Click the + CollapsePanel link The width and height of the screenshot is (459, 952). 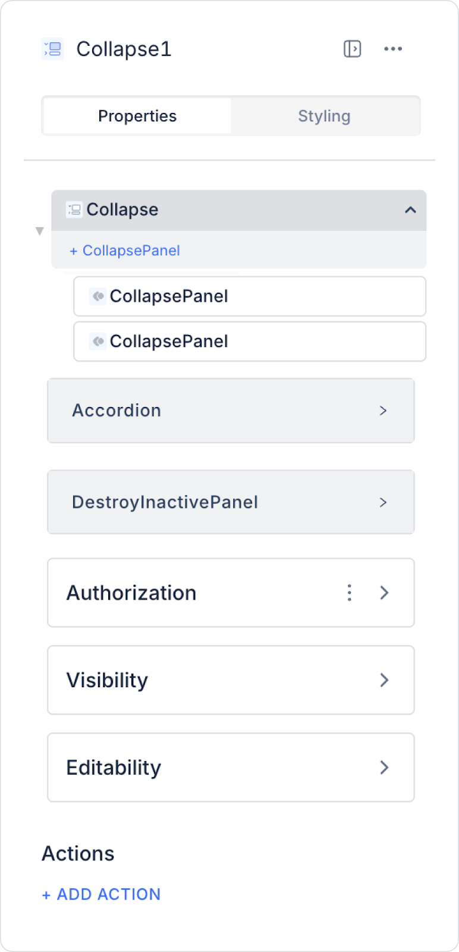point(125,250)
